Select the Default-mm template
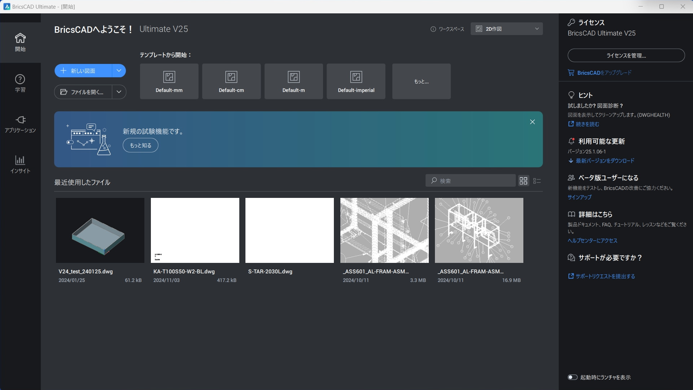 tap(169, 81)
